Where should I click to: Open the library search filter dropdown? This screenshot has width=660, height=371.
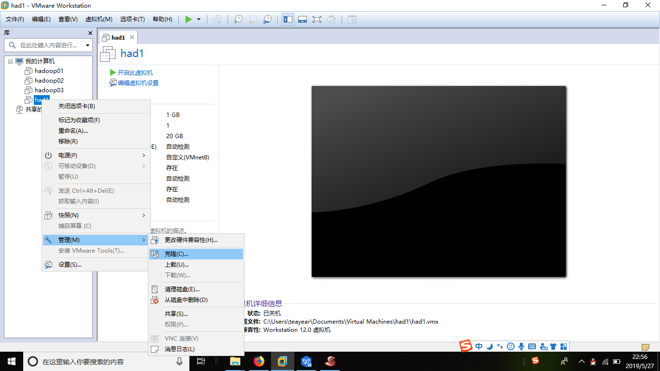coord(87,45)
